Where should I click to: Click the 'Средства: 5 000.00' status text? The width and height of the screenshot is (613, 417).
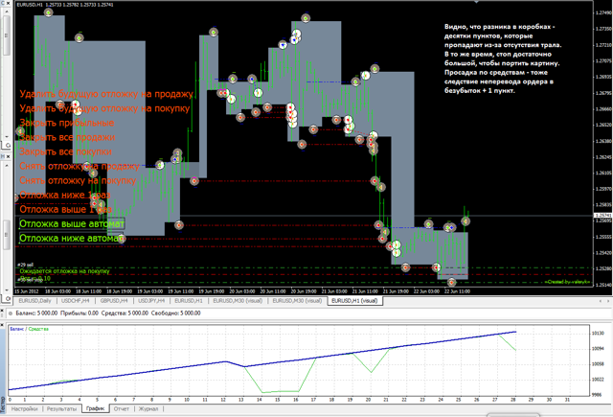(x=125, y=313)
